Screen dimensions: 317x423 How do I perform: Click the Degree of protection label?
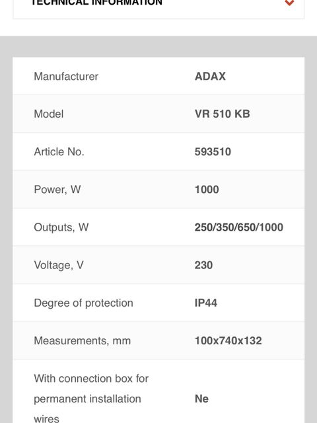[x=84, y=303]
